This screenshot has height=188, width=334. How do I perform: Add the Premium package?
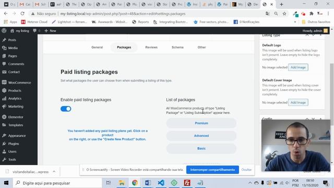coord(201,123)
